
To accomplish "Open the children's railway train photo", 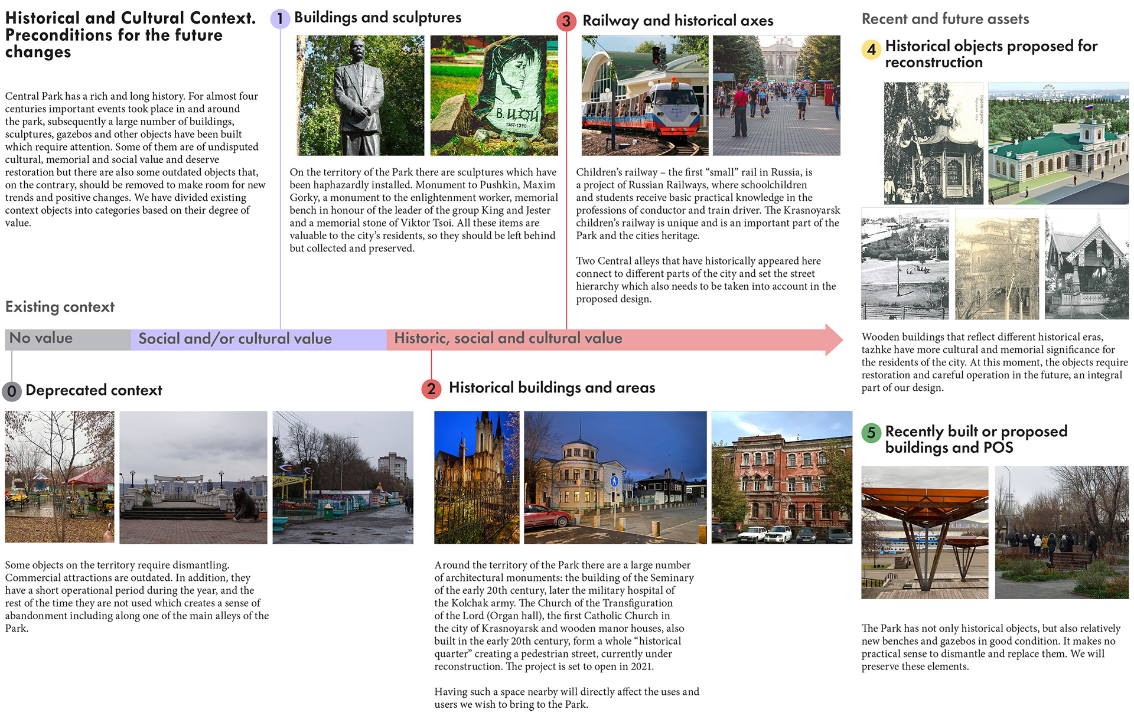I will (x=645, y=96).
